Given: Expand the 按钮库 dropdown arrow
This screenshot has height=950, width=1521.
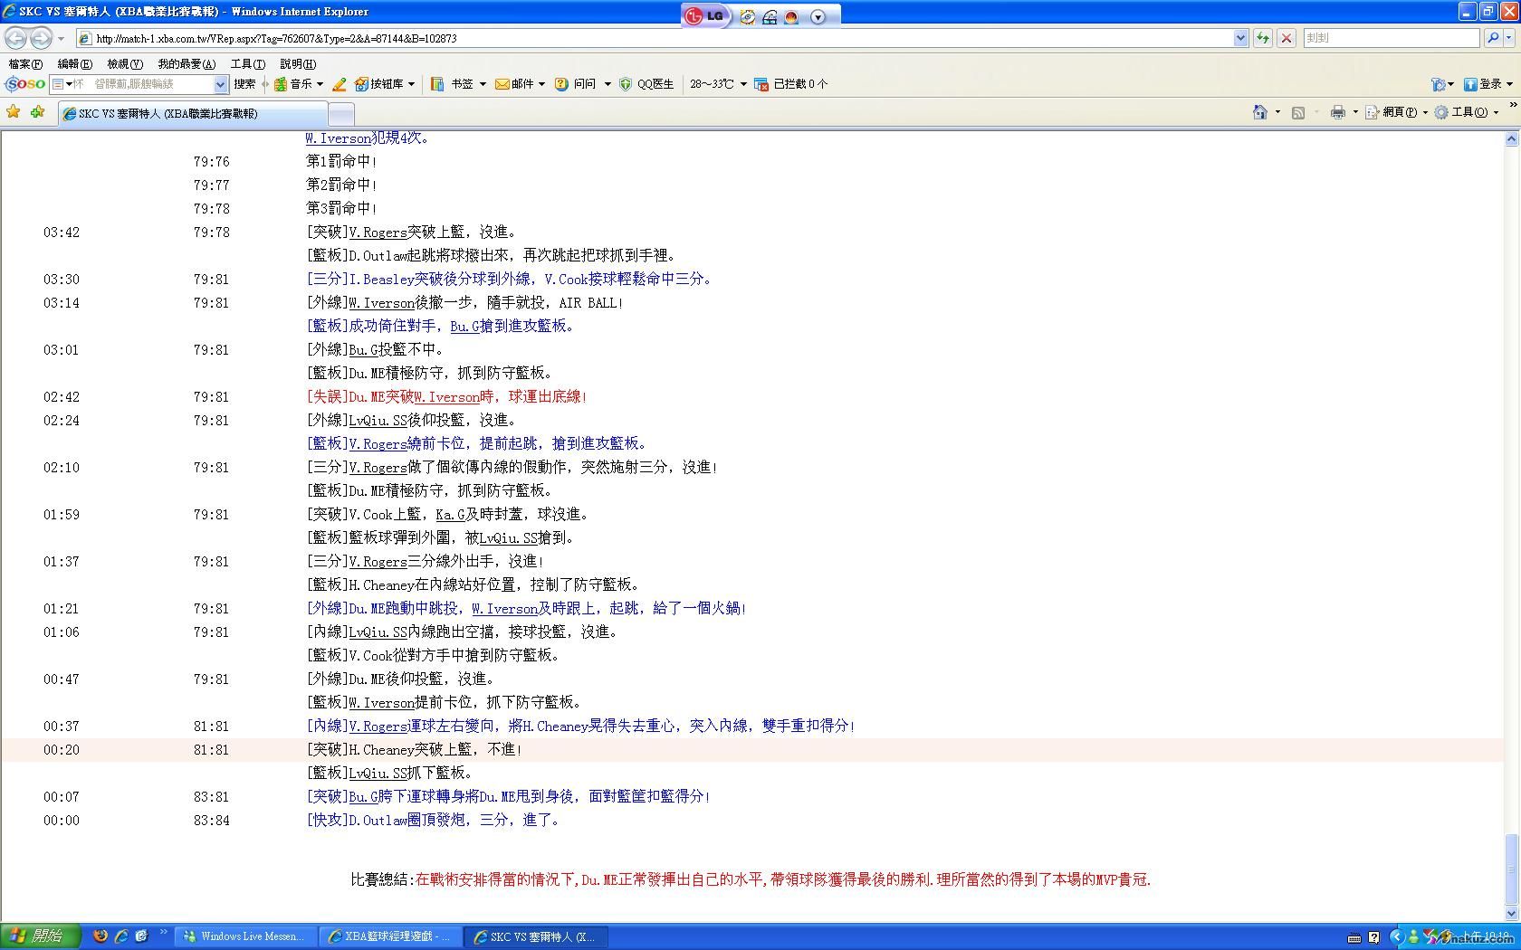Looking at the screenshot, I should tap(411, 84).
